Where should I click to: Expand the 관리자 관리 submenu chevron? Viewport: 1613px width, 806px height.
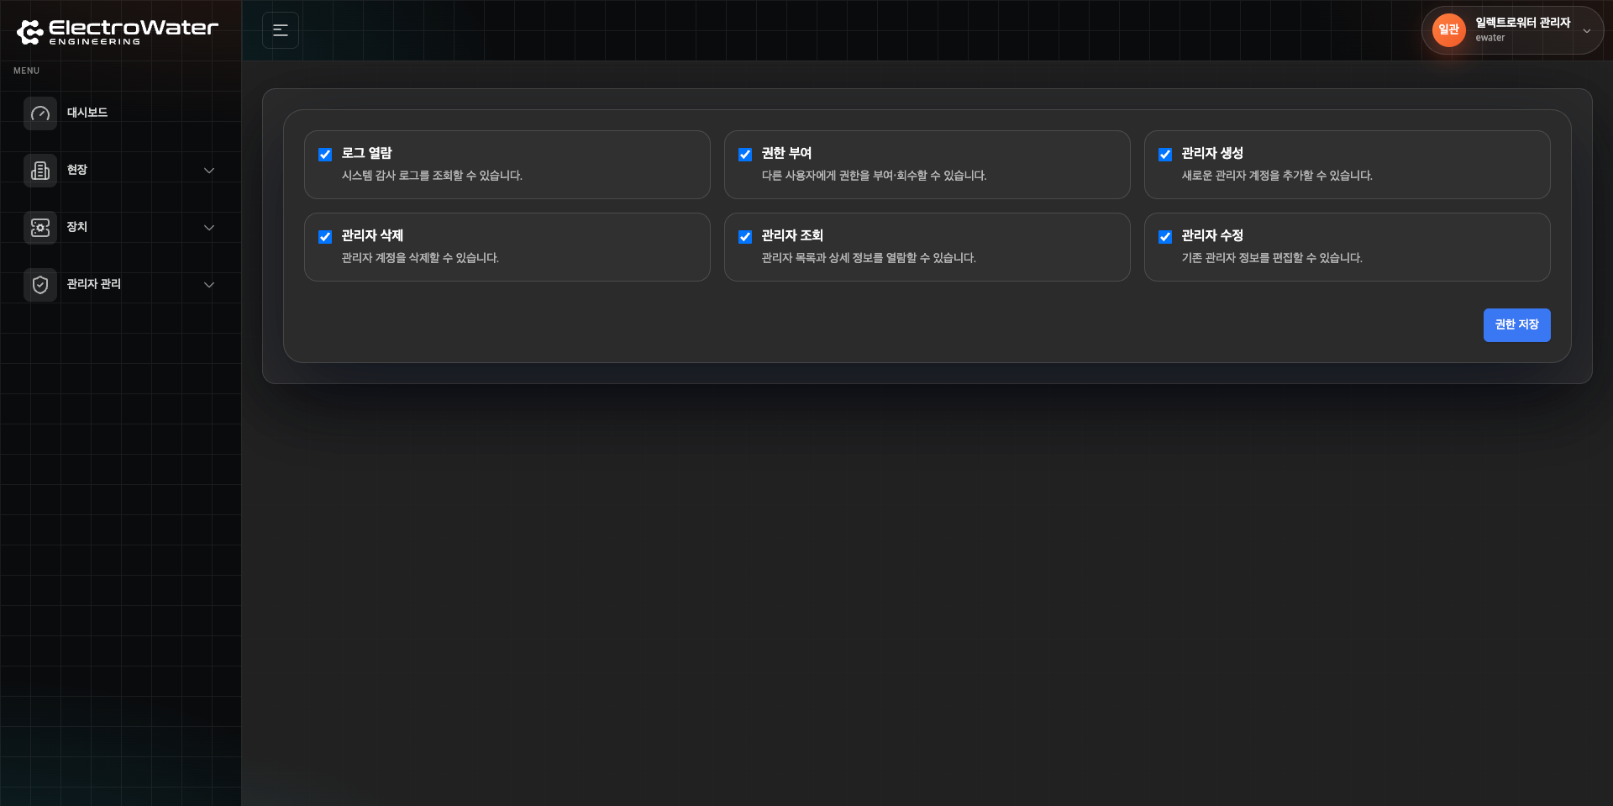tap(209, 285)
